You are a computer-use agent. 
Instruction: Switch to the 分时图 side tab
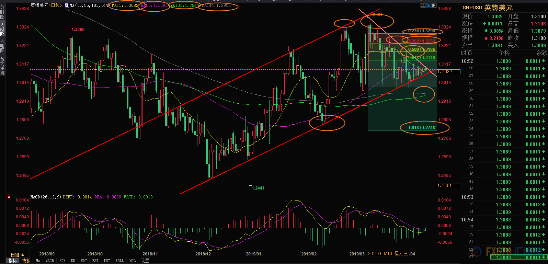pyautogui.click(x=2, y=12)
